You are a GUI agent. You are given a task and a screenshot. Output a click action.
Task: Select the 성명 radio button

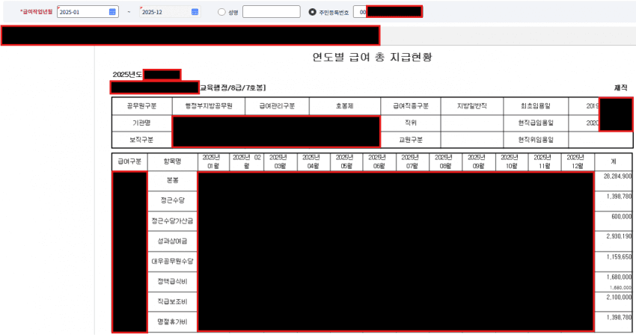point(221,12)
